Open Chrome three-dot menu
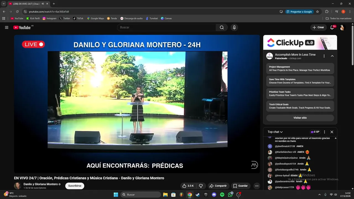The width and height of the screenshot is (354, 199). point(350,12)
